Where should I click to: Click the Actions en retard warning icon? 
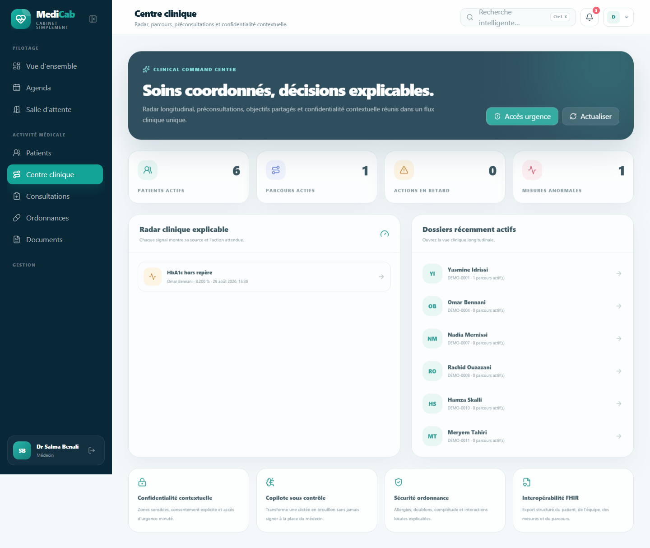[x=404, y=170]
